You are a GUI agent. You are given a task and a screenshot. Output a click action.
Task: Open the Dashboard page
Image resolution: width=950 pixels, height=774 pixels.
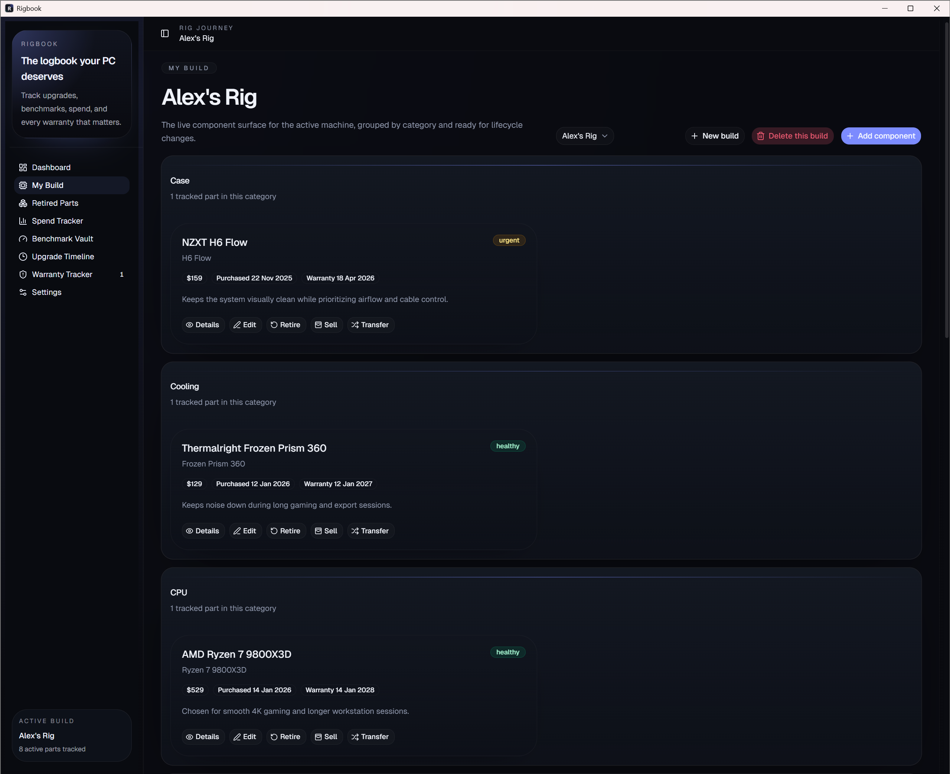(51, 168)
